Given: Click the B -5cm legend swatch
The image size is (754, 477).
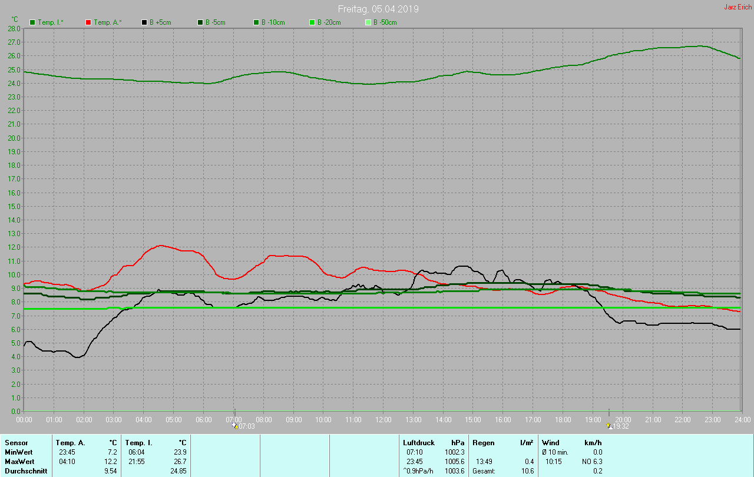Looking at the screenshot, I should click(200, 22).
